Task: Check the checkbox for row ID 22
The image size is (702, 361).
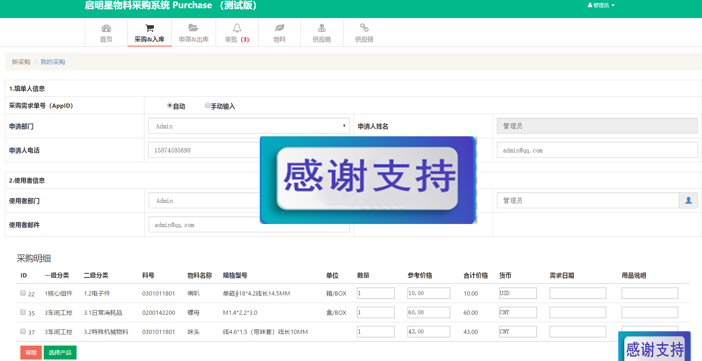Action: pyautogui.click(x=23, y=293)
